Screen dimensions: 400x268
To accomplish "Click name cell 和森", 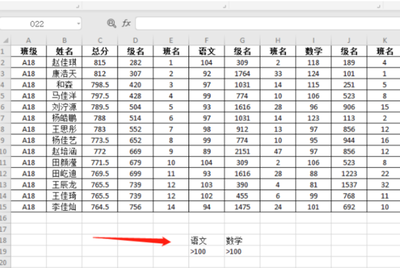I will coord(65,85).
